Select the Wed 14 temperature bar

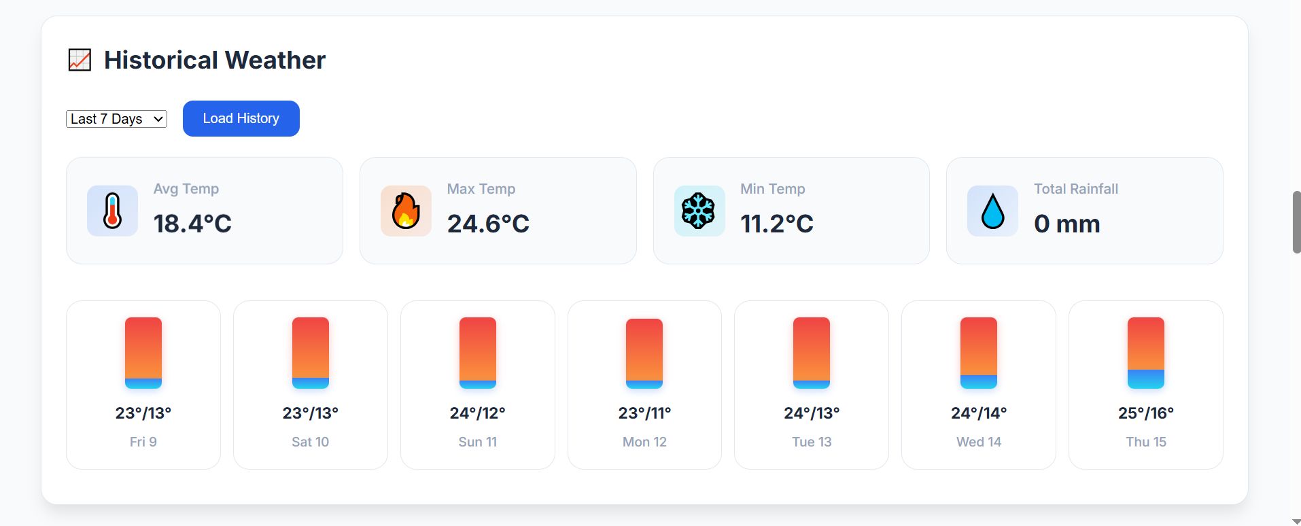click(979, 353)
